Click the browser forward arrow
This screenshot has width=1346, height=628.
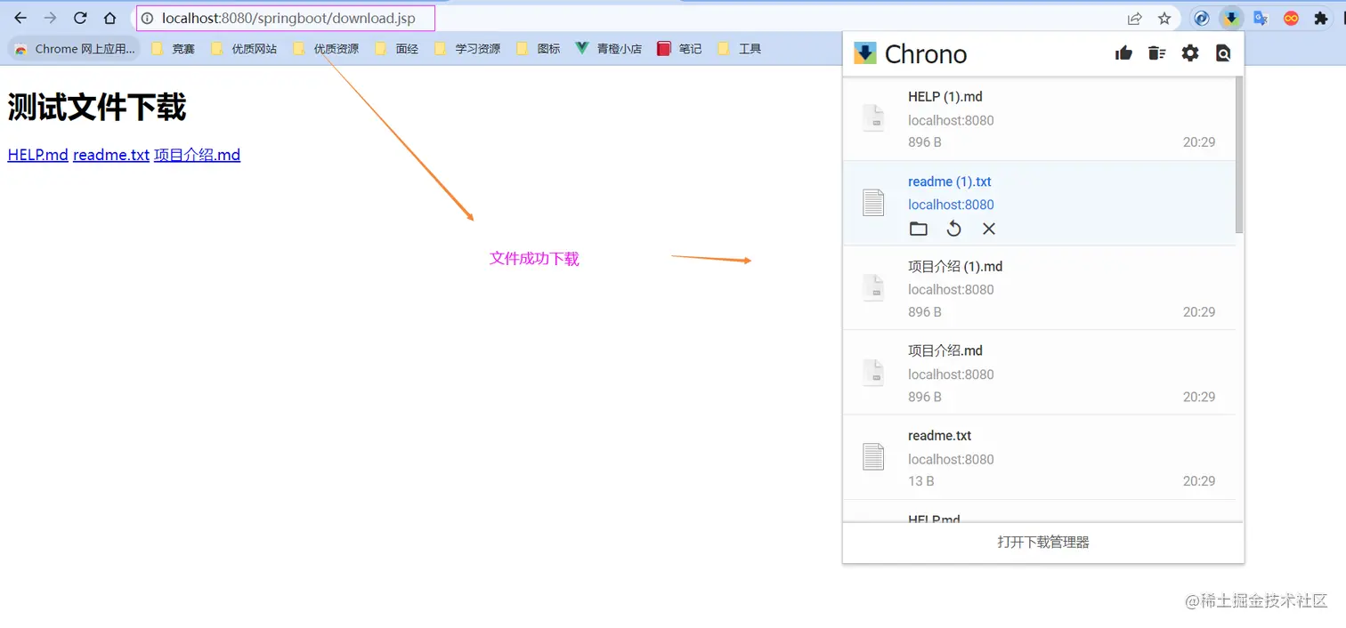pos(50,18)
